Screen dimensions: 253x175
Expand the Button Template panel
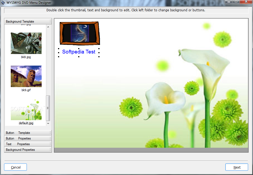click(x=28, y=133)
